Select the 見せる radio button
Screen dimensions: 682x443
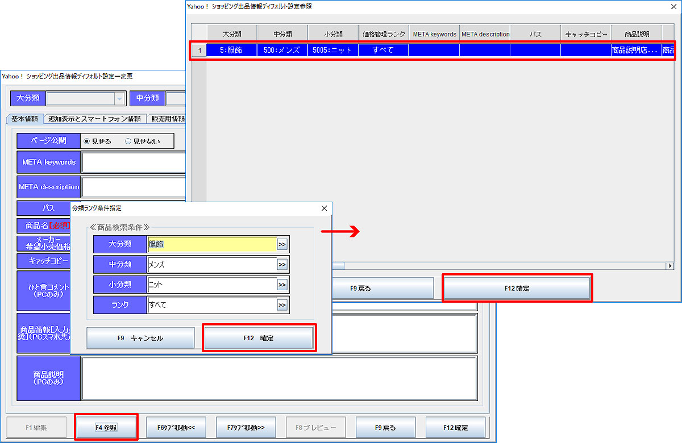pos(87,141)
